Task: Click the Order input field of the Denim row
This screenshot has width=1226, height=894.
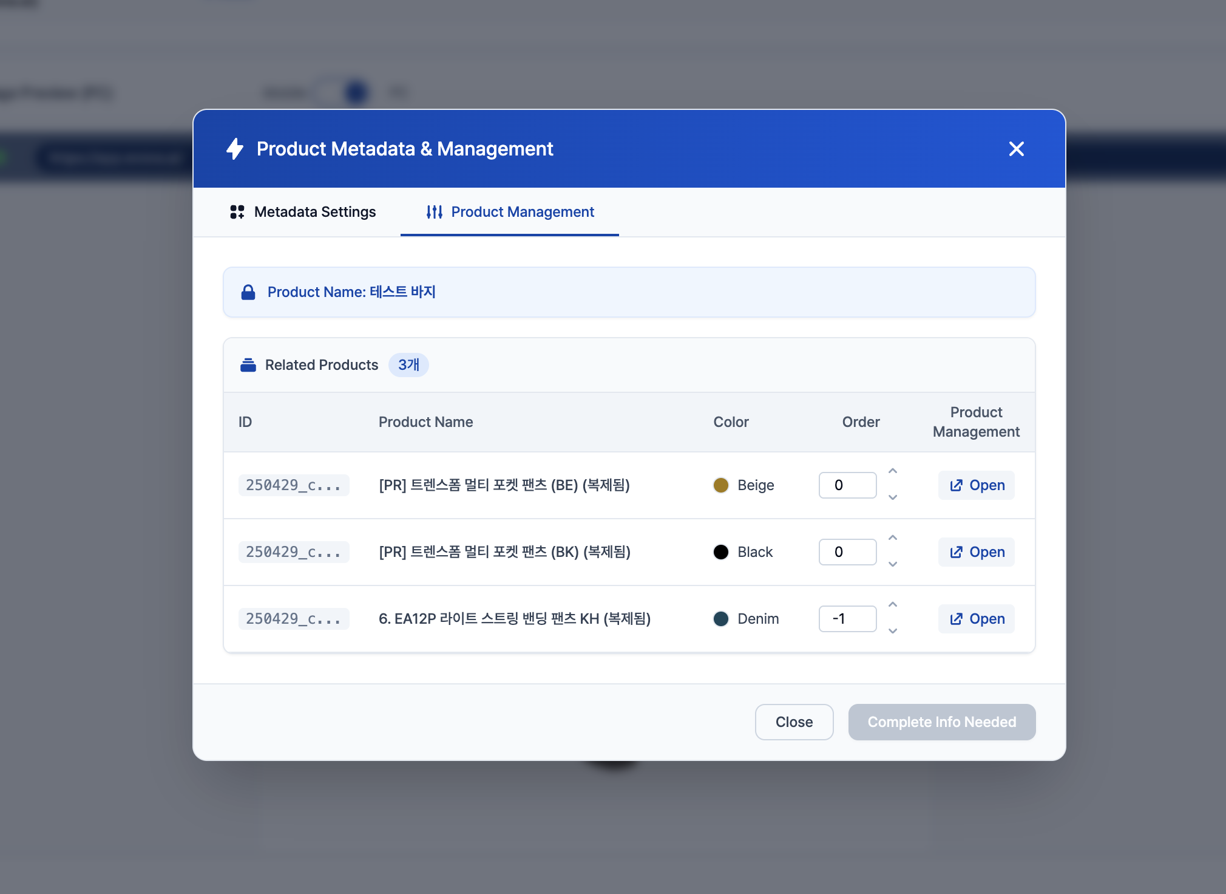Action: point(847,619)
